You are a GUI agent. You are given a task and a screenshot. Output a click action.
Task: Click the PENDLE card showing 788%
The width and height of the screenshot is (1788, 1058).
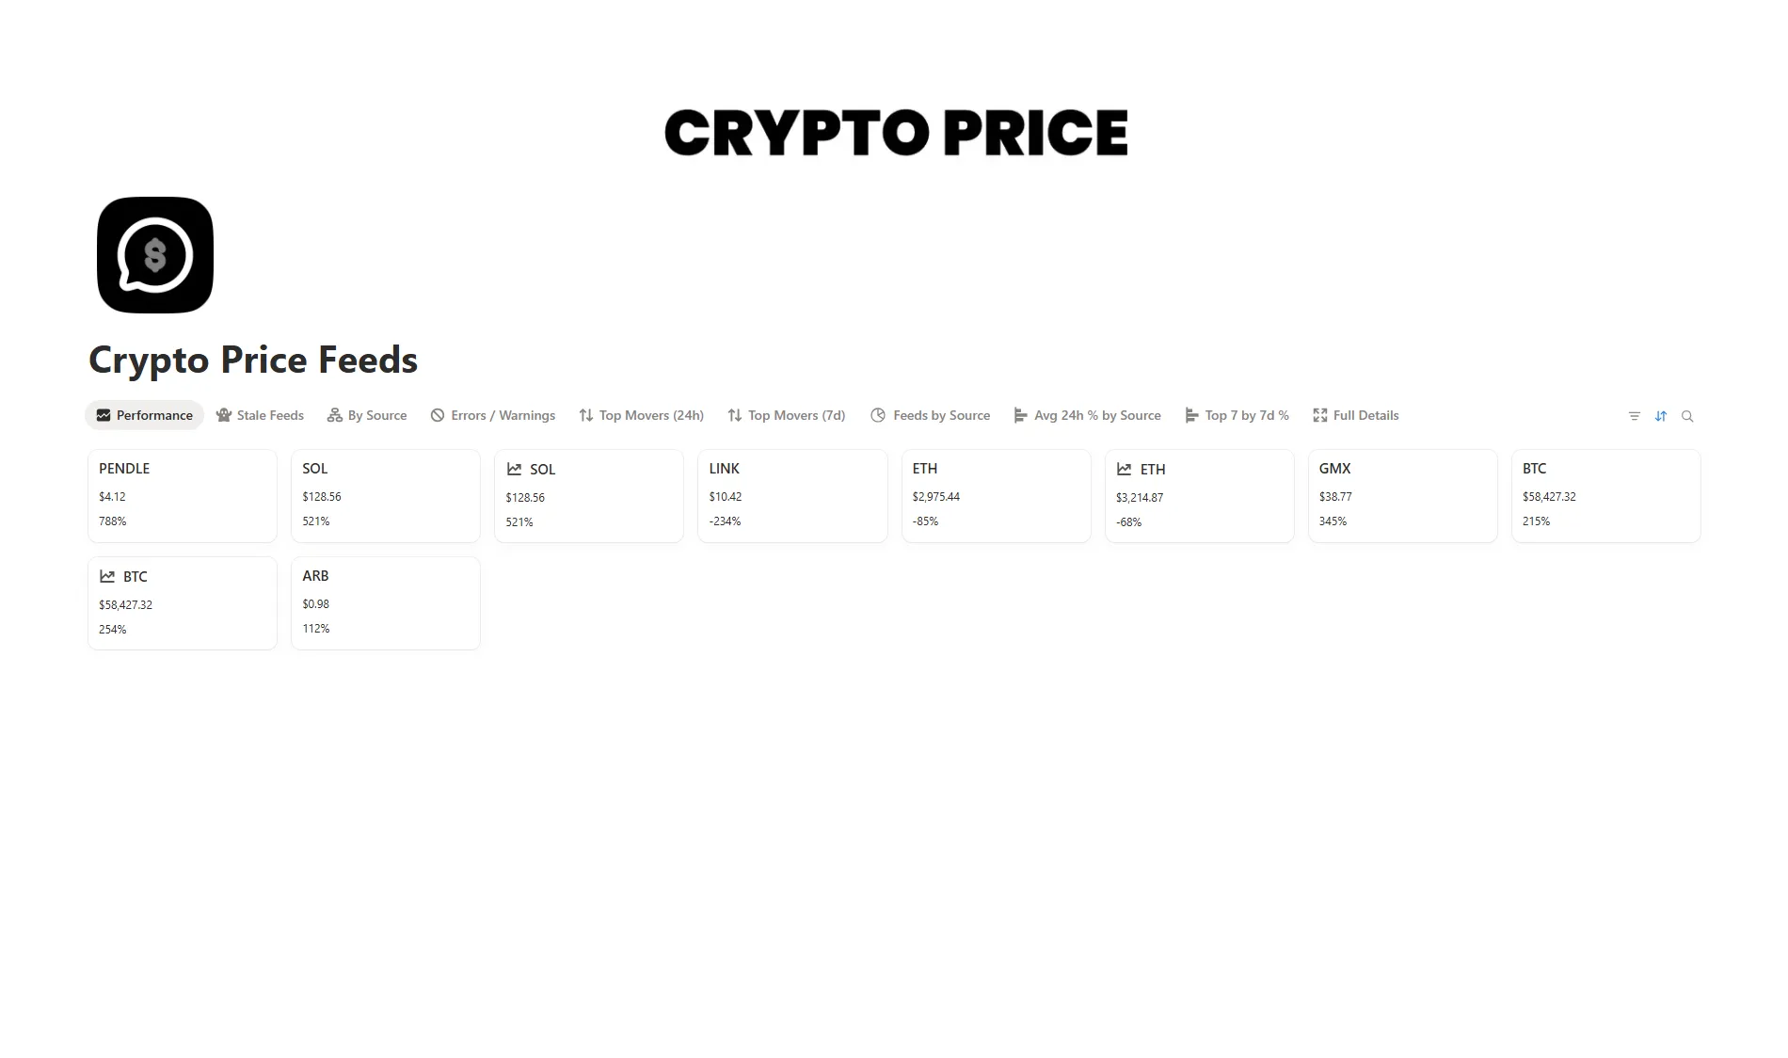(182, 495)
